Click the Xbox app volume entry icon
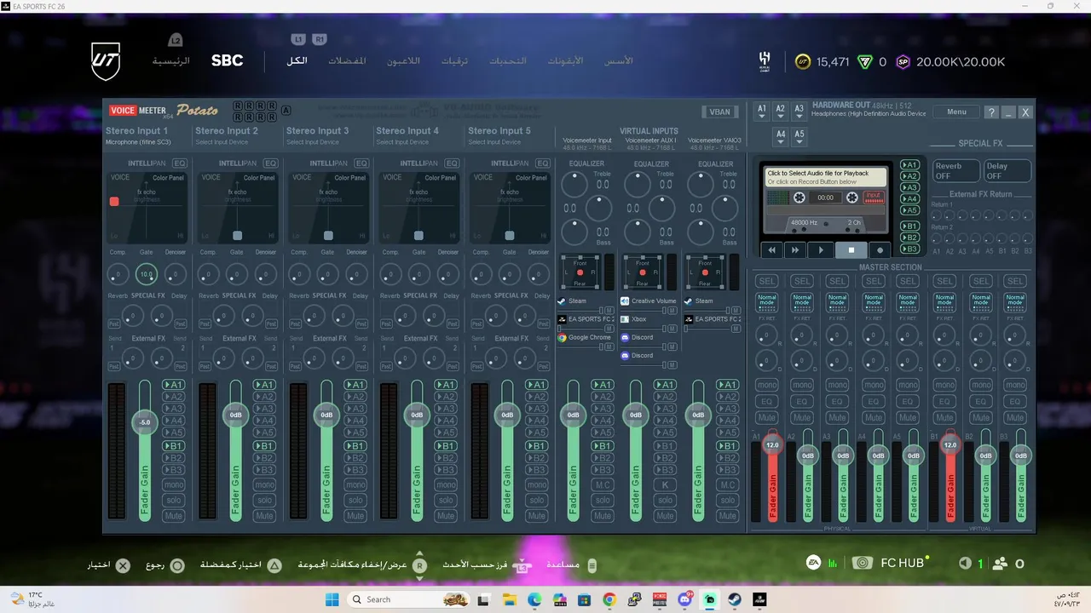Viewport: 1091px width, 613px height. point(625,319)
